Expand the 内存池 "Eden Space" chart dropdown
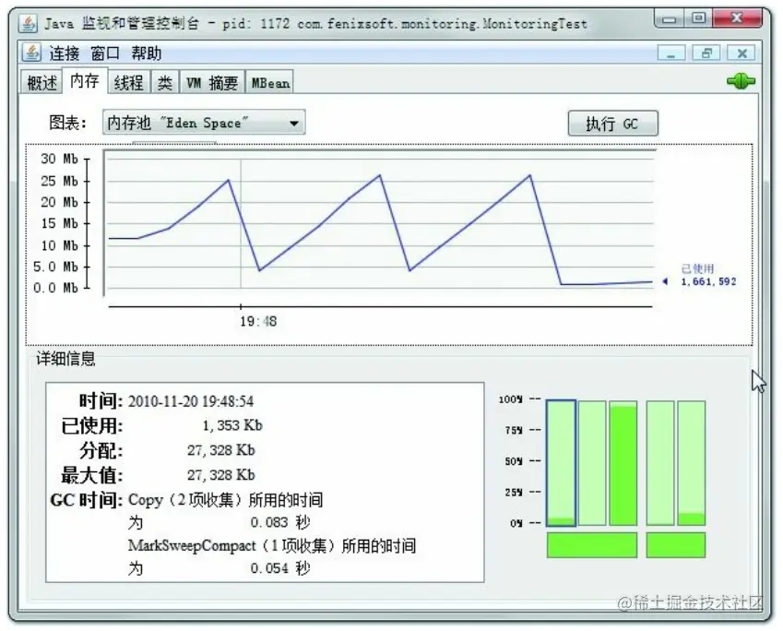Image resolution: width=783 pixels, height=631 pixels. [204, 123]
